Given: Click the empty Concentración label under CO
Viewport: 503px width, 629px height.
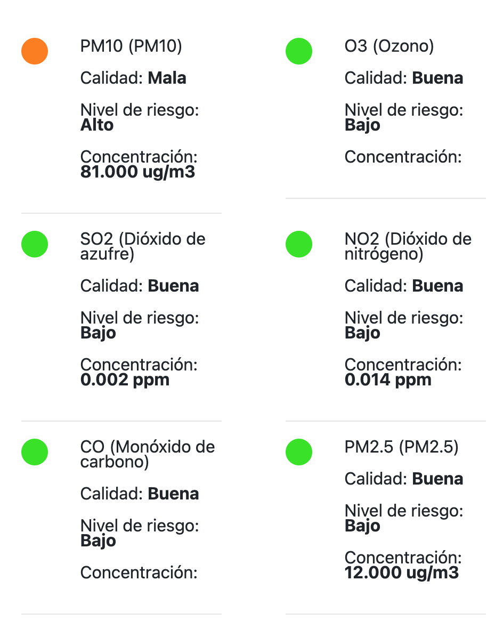Looking at the screenshot, I should (139, 573).
